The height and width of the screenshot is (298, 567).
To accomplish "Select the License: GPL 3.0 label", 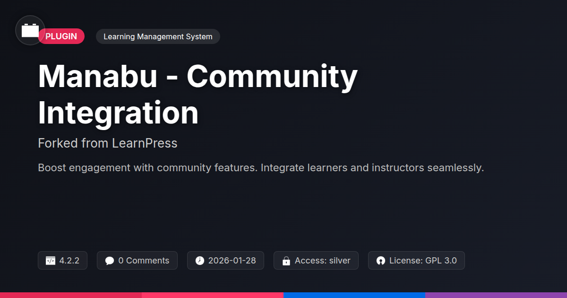I will click(x=423, y=261).
